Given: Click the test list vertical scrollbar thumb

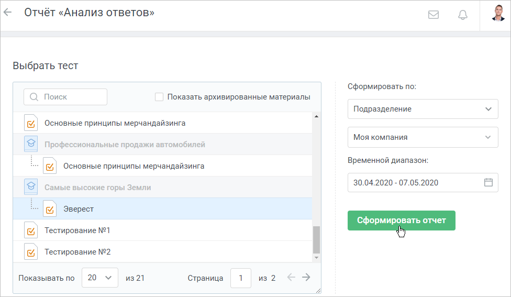Looking at the screenshot, I should click(316, 239).
